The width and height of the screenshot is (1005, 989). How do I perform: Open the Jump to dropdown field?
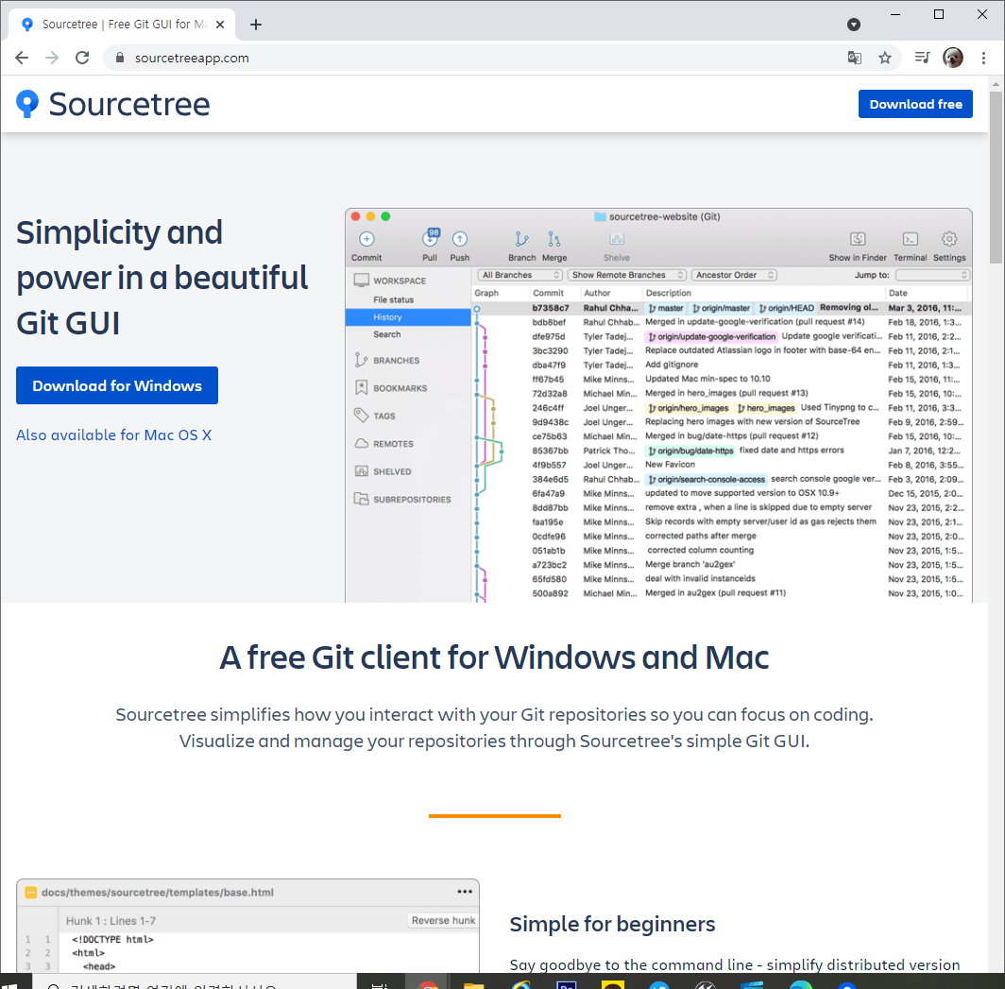point(932,275)
